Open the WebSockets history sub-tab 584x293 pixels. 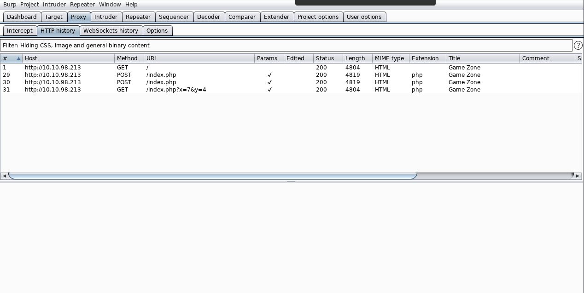click(x=111, y=31)
